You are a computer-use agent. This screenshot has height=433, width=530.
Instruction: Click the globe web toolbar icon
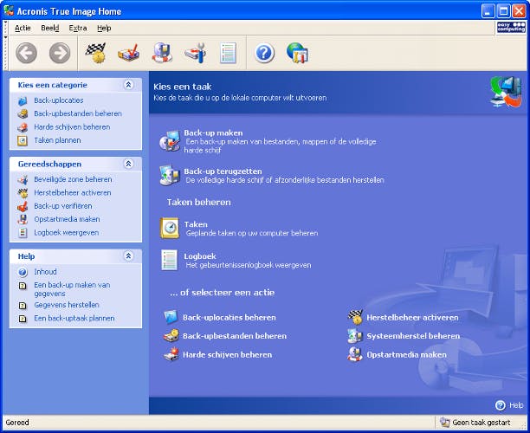point(297,53)
